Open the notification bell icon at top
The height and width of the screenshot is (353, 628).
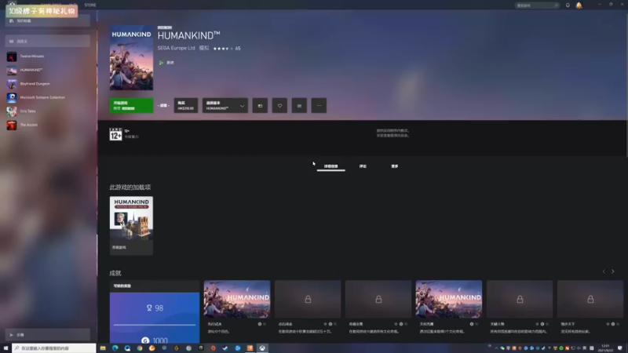coord(568,5)
